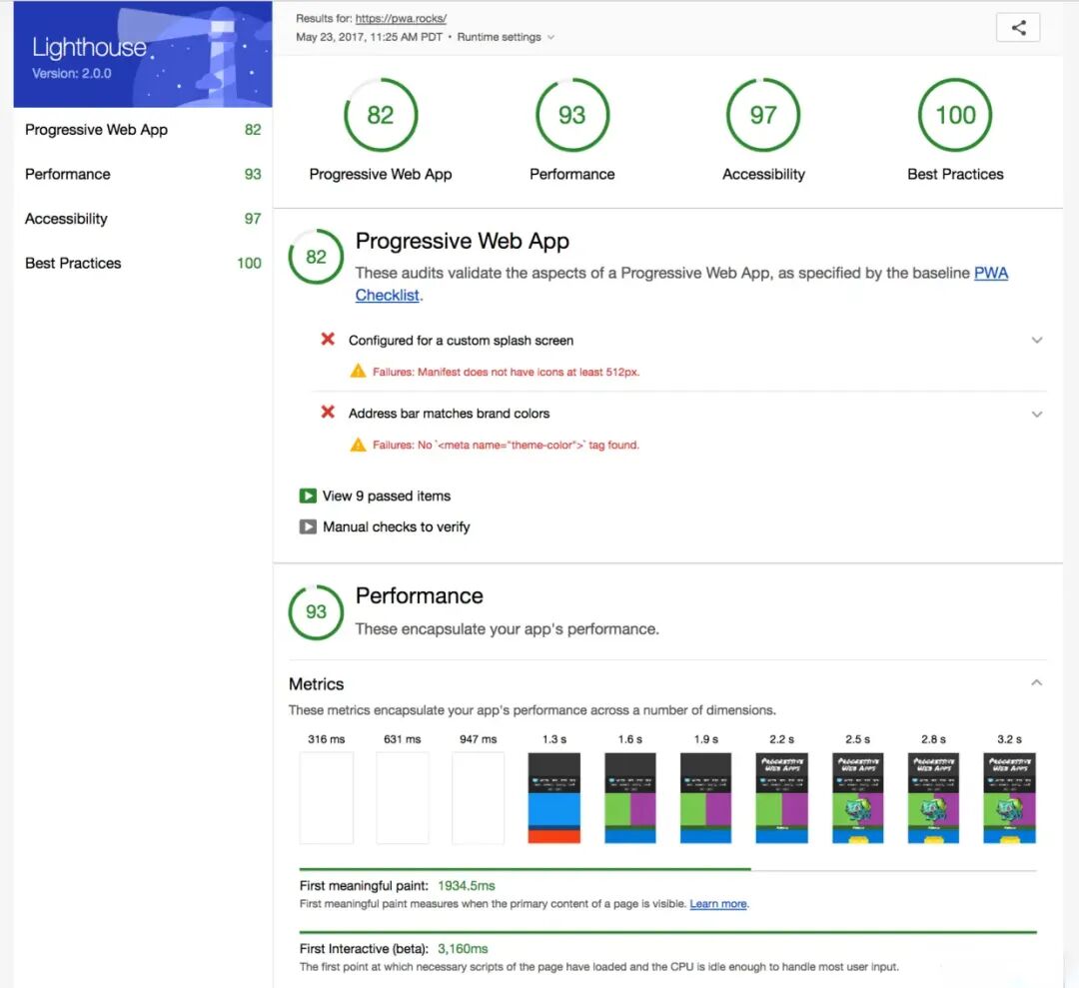Open Performance in sidebar navigation

tap(143, 174)
